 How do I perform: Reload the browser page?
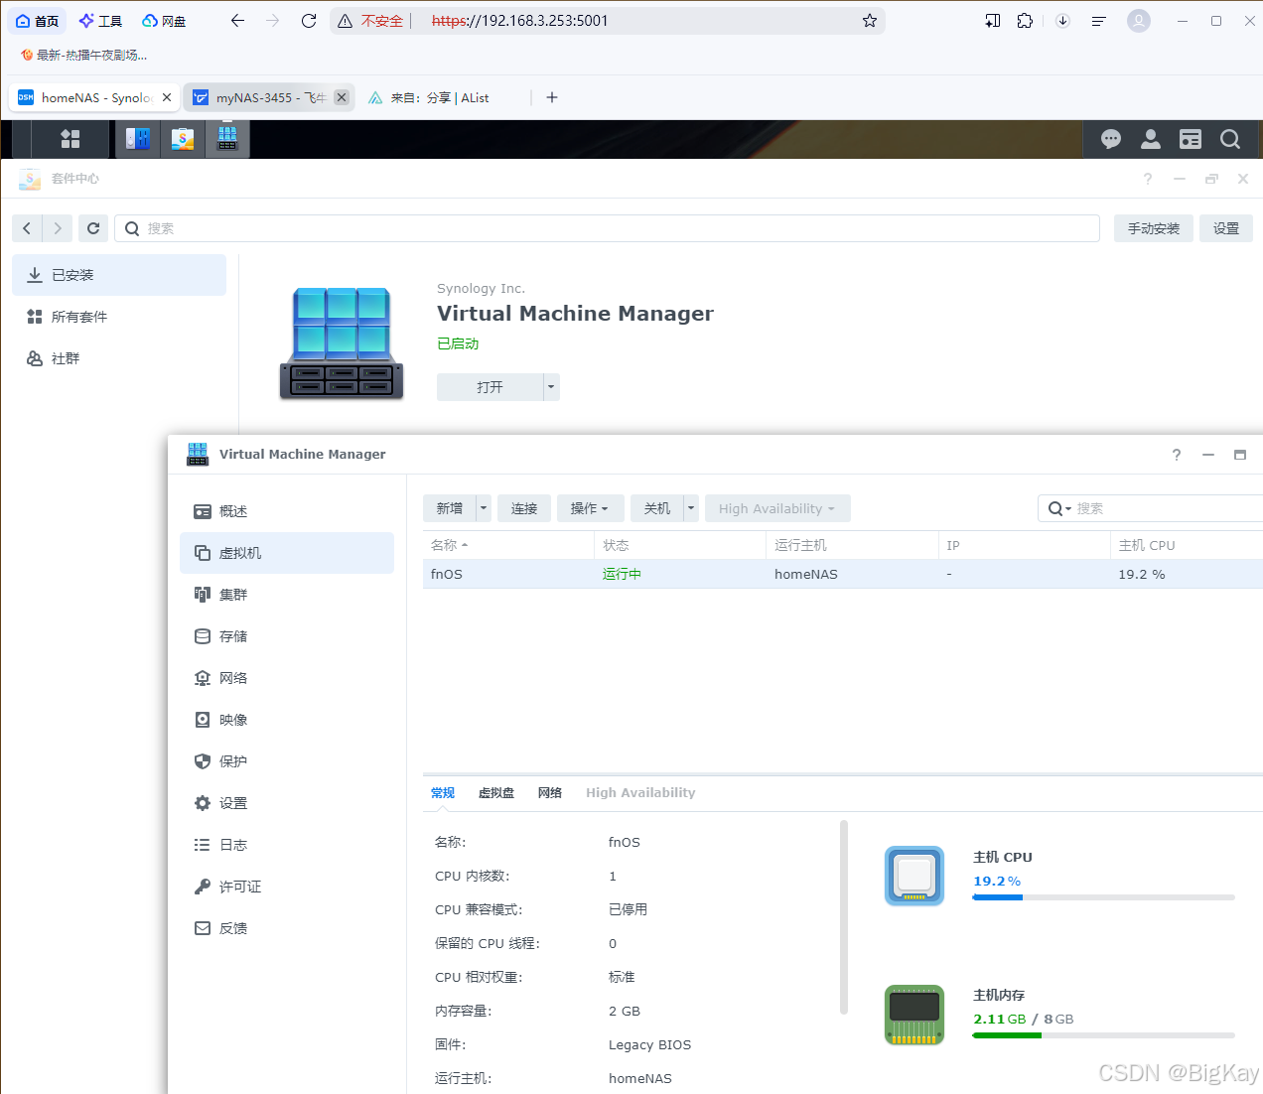(x=309, y=21)
